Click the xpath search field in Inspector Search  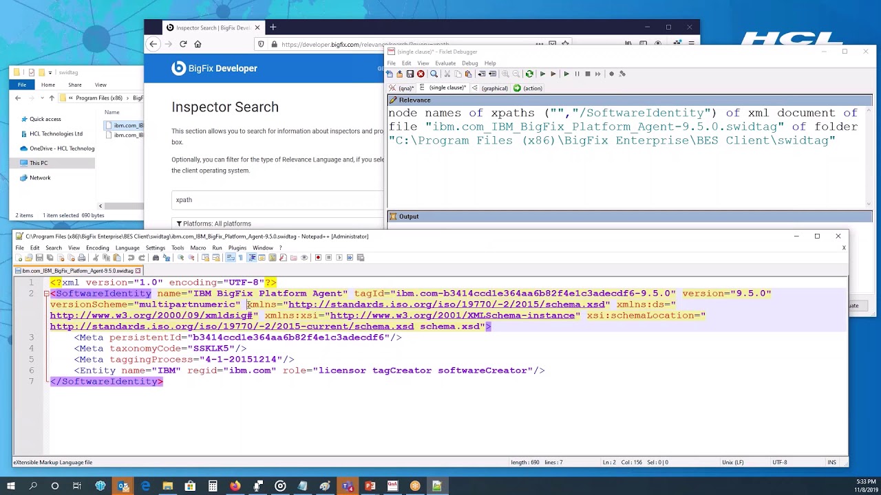coord(277,200)
